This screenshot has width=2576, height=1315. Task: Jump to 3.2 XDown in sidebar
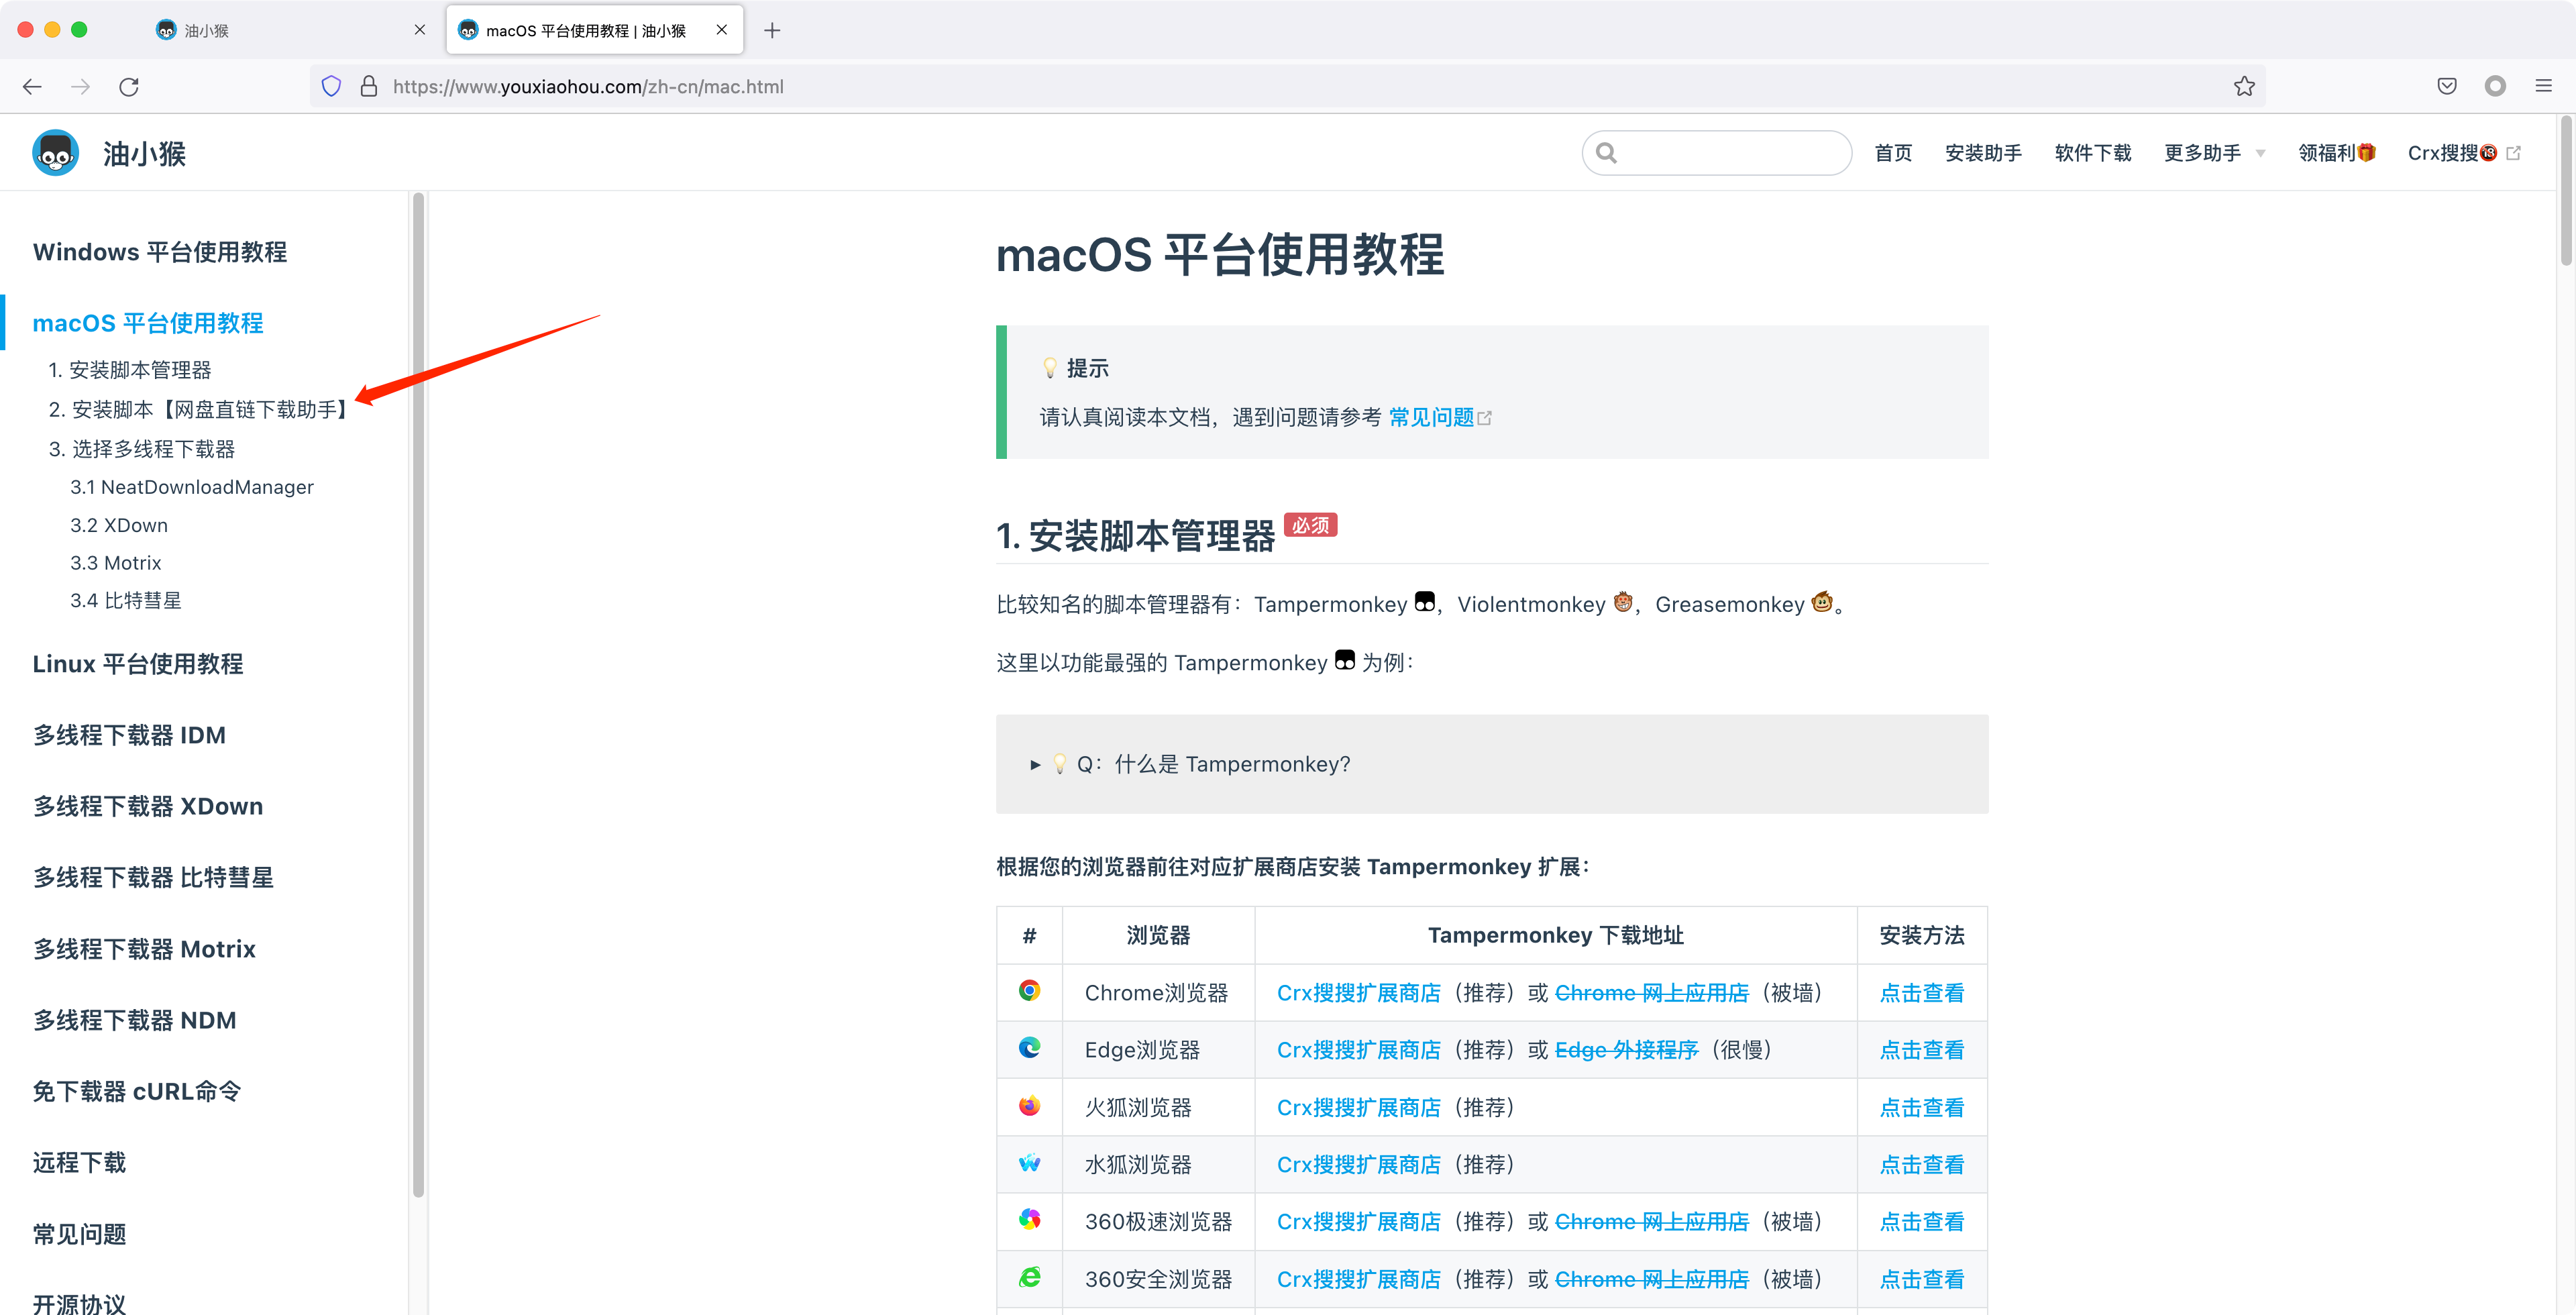pyautogui.click(x=119, y=525)
